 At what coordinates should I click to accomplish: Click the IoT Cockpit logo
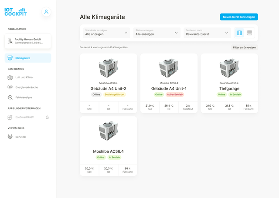[16, 12]
